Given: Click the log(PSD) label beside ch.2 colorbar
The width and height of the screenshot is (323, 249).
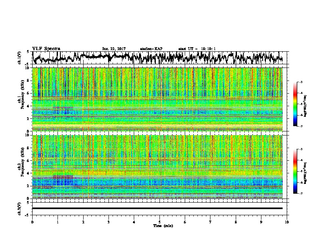Looking at the screenshot, I should coord(305,173).
